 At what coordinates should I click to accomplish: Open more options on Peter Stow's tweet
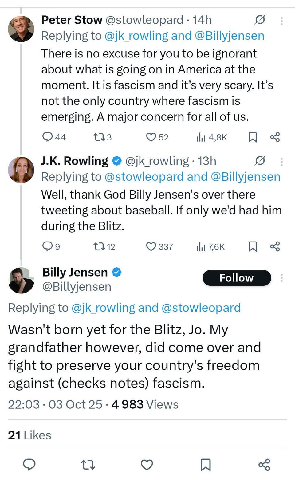pos(281,21)
